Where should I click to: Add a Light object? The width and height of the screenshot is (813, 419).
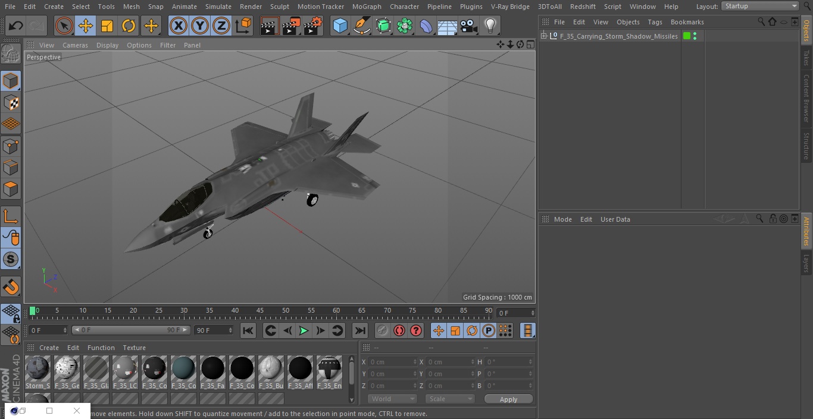click(490, 26)
